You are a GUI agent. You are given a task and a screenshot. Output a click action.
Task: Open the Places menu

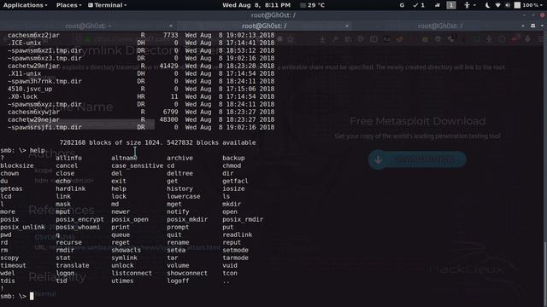68,5
